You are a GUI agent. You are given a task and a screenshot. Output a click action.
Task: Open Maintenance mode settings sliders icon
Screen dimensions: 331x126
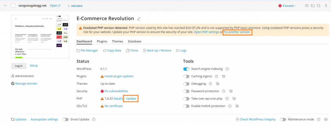[326, 120]
